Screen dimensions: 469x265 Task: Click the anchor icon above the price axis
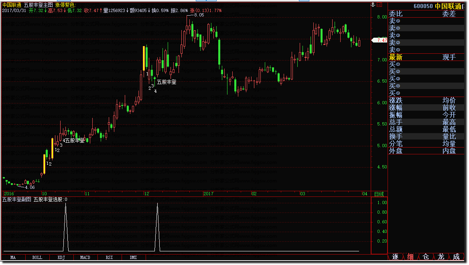tap(373, 4)
